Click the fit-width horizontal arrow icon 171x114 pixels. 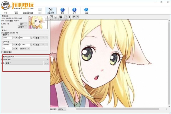[66, 17]
